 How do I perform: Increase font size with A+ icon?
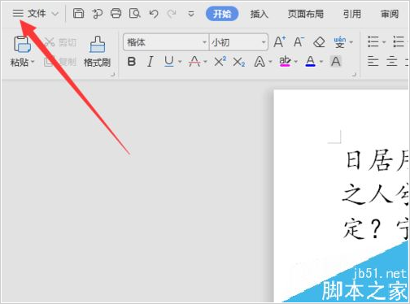280,42
